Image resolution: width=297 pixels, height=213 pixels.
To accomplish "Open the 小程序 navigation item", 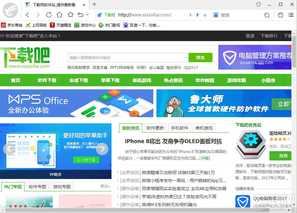I will click(x=268, y=80).
